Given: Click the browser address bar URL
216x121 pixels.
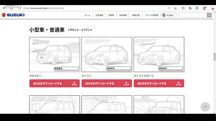Looking at the screenshot, I should tap(44, 8).
